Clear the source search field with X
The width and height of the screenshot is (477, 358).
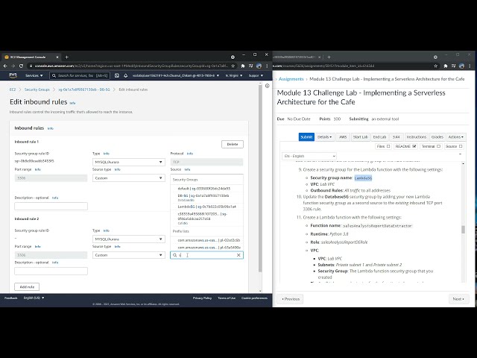pyautogui.click(x=238, y=255)
